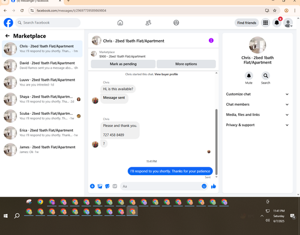Open conversation information purple icon
This screenshot has width=300, height=235.
tap(211, 41)
